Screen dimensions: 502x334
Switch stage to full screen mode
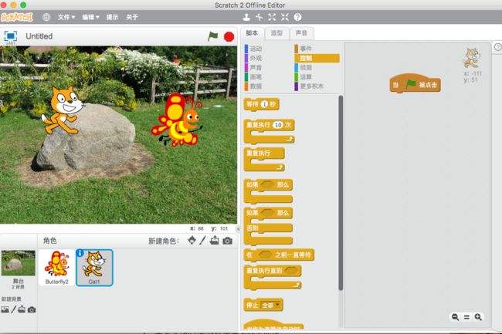pyautogui.click(x=11, y=36)
